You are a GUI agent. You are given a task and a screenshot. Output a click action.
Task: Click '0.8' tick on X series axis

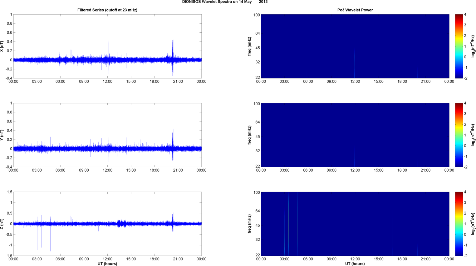pos(9,23)
